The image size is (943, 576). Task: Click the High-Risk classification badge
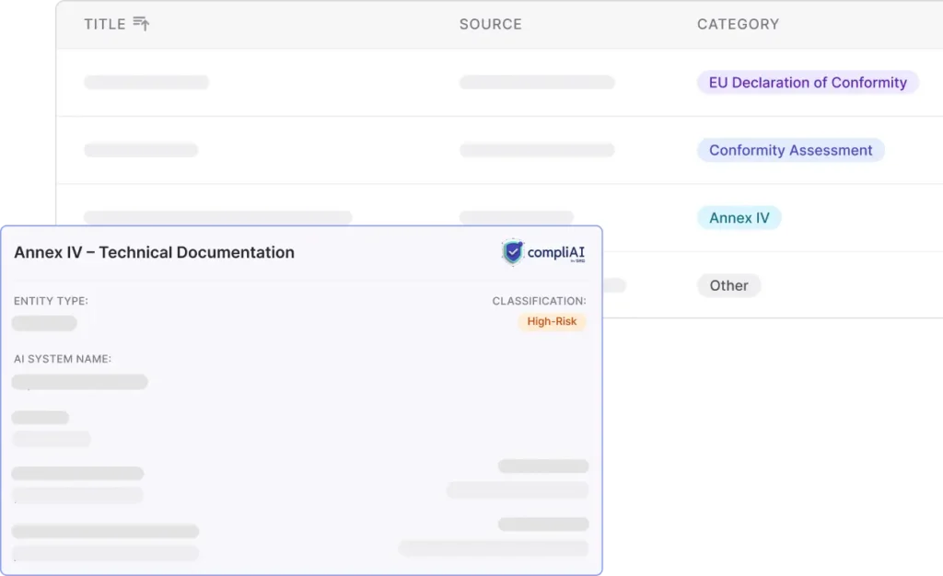pyautogui.click(x=552, y=322)
